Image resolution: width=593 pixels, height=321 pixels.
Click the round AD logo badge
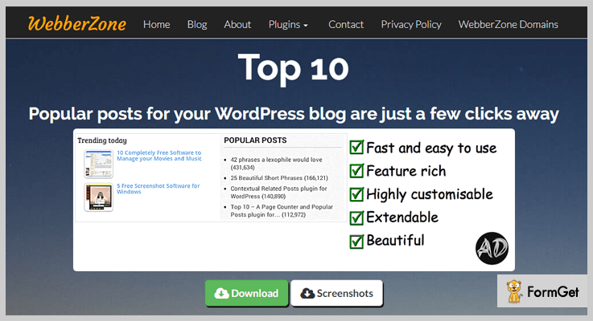tap(492, 248)
